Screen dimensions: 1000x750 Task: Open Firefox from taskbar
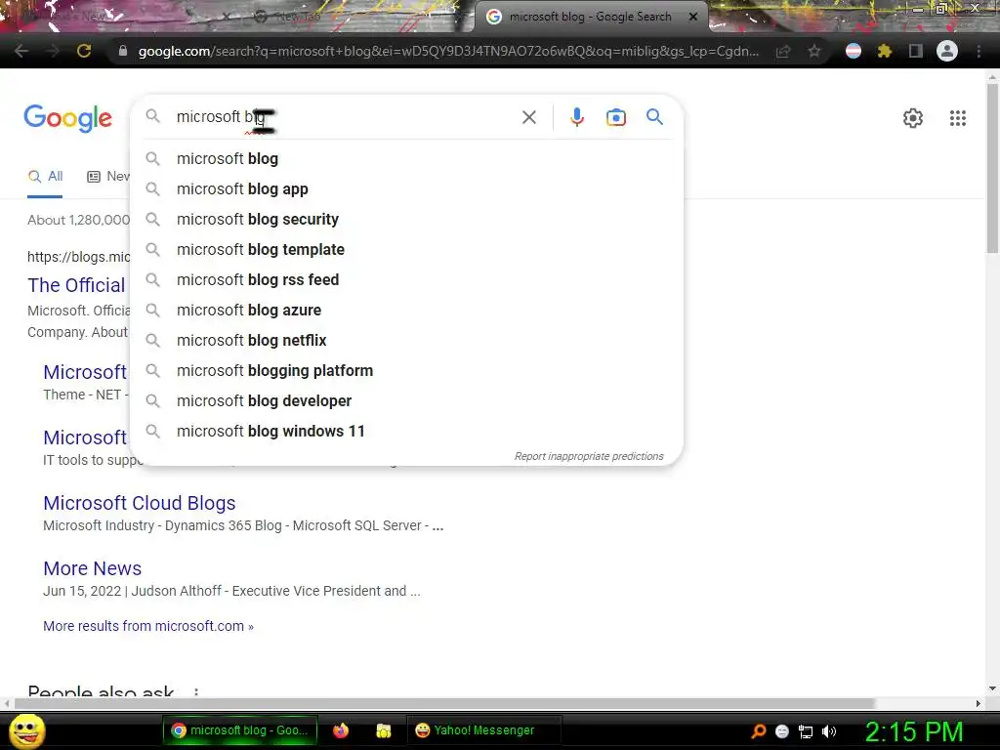[341, 730]
